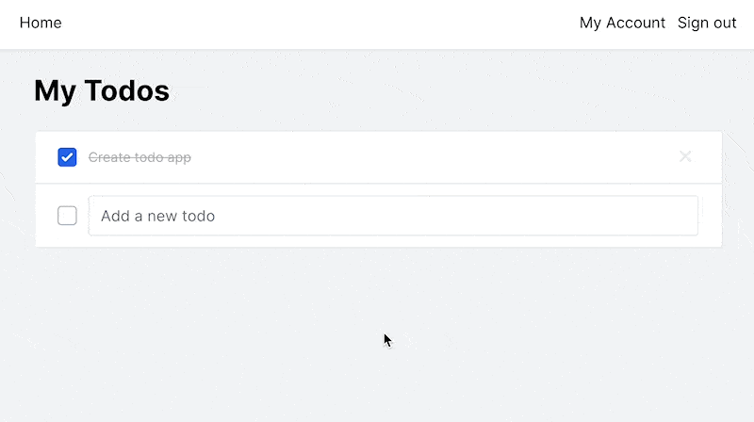Toggle the unchecked box in the add row
This screenshot has width=754, height=422.
[67, 216]
